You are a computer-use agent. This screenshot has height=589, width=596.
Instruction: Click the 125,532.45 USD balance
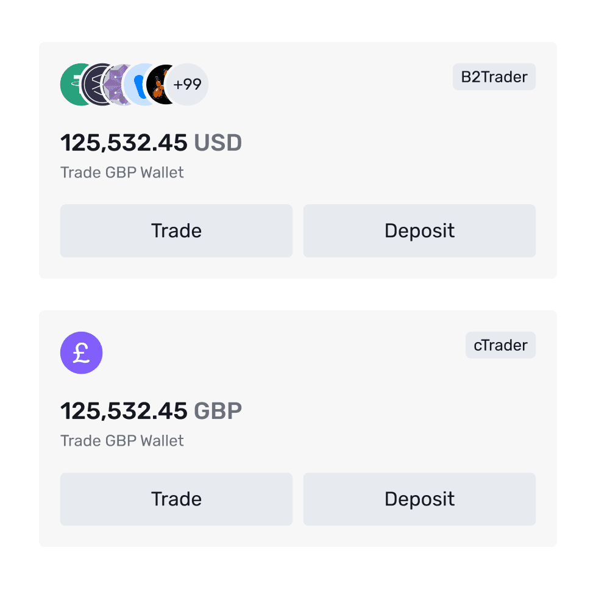point(151,142)
